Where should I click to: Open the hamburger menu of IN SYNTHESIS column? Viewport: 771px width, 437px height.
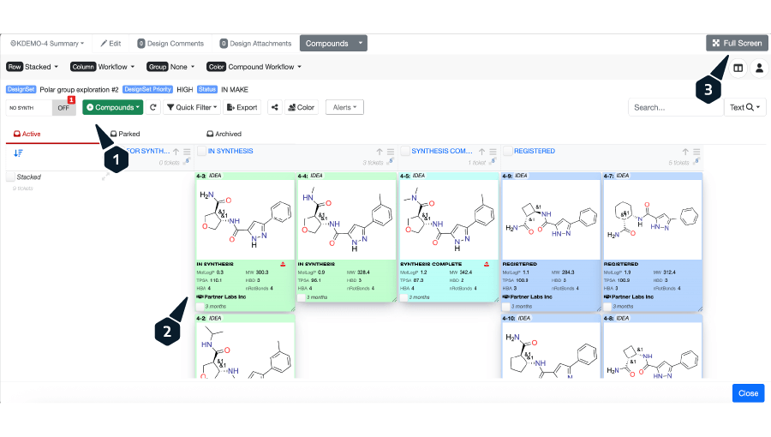(x=391, y=152)
